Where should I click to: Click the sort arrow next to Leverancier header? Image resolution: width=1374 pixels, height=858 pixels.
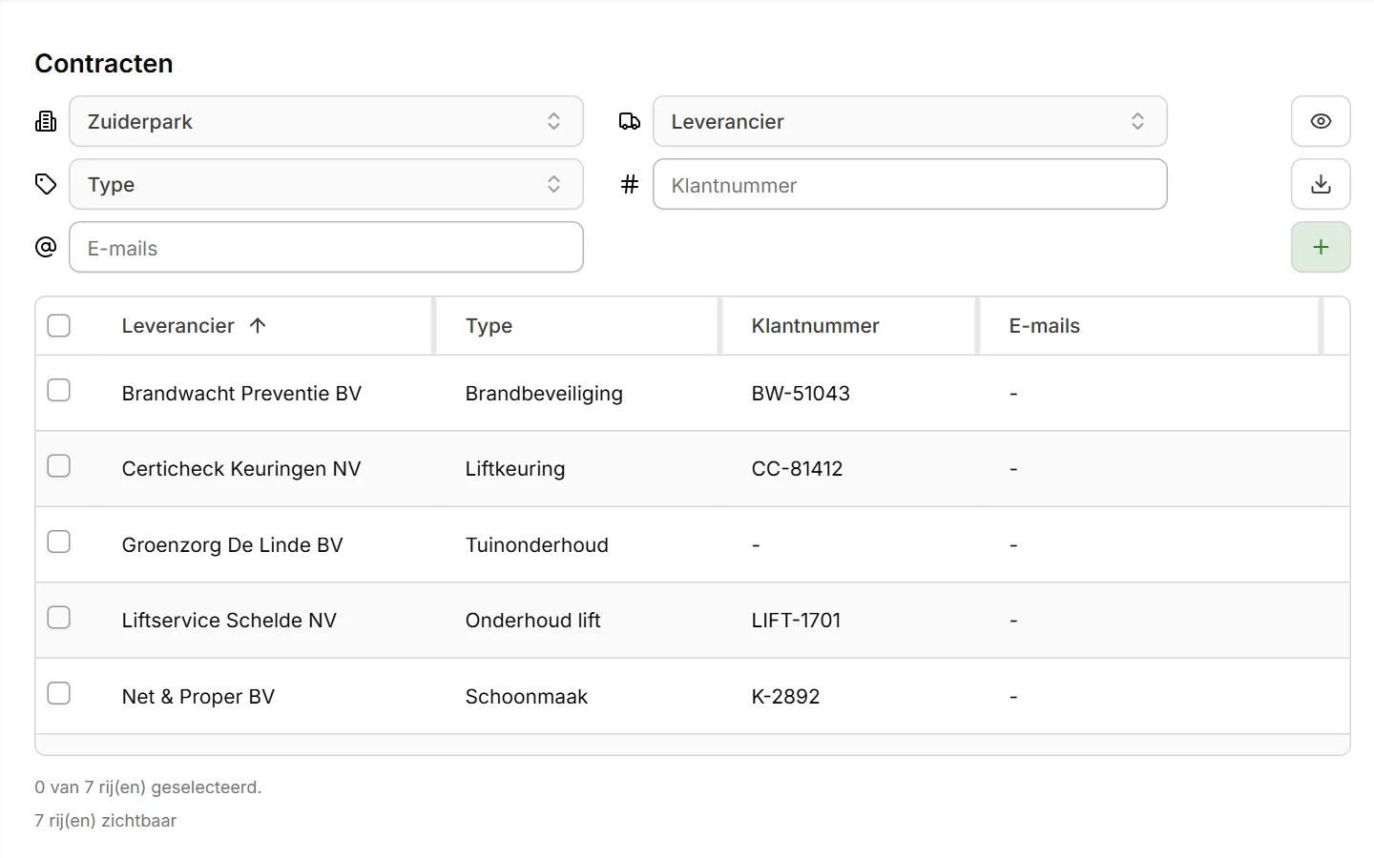(x=258, y=325)
